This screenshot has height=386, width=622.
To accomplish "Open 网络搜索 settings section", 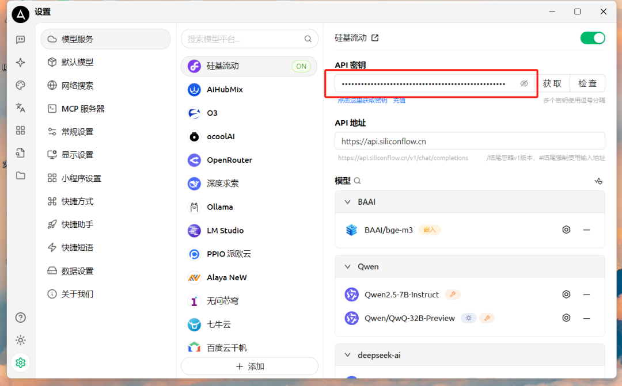I will 105,86.
